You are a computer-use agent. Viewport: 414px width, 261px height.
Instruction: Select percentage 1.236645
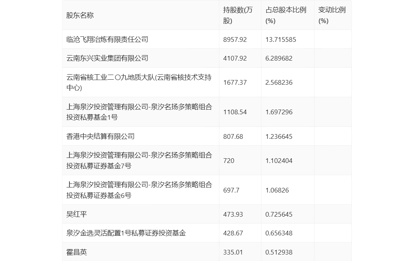[x=279, y=136]
